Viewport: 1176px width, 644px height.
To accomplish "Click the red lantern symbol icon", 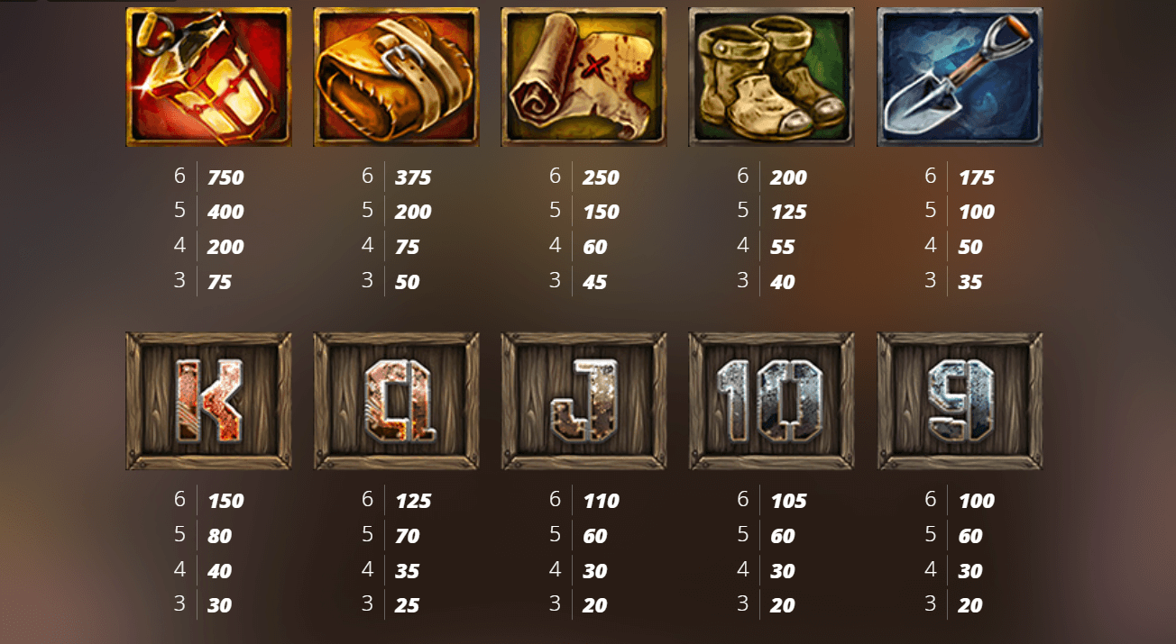I will coord(208,77).
